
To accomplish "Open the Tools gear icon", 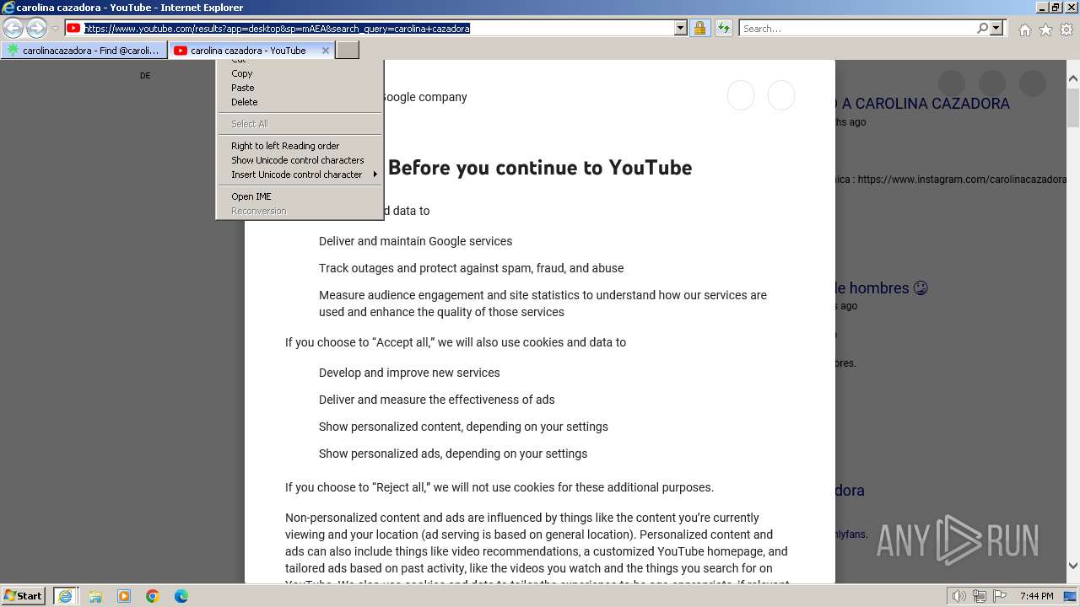I will (1066, 30).
